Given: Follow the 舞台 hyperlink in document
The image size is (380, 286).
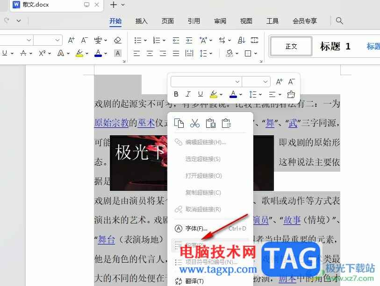Looking at the screenshot, I should tap(107, 239).
